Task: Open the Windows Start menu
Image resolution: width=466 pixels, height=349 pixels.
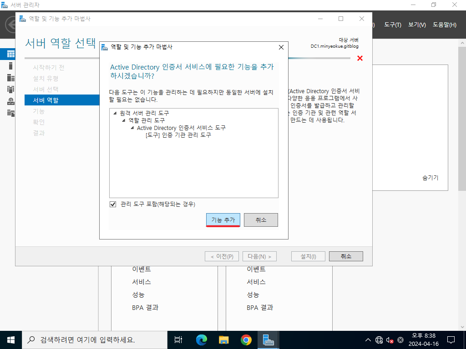Action: pos(11,340)
